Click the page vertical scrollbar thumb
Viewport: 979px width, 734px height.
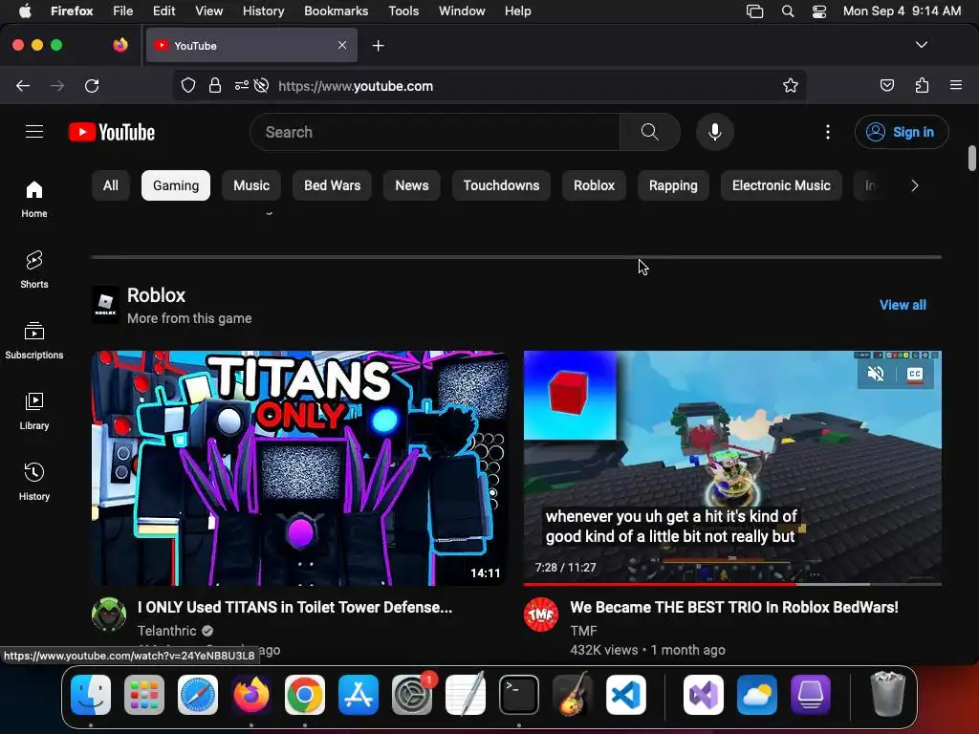(x=972, y=158)
